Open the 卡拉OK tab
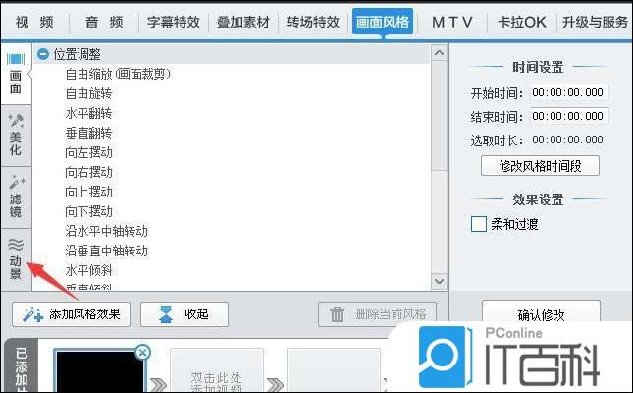 click(521, 22)
